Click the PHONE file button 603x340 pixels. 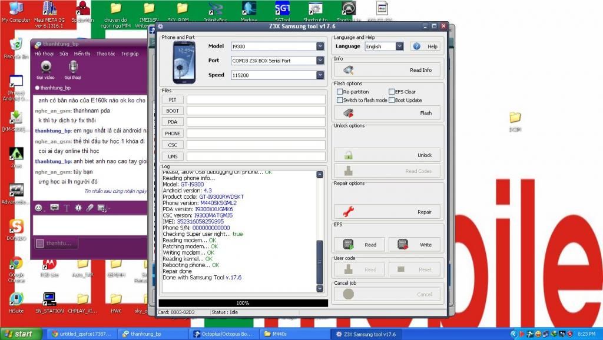point(173,134)
